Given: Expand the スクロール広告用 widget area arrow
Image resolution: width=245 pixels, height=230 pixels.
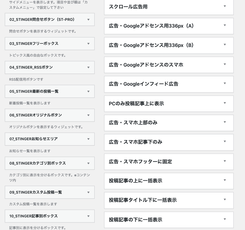Looking at the screenshot, I should pos(225,6).
